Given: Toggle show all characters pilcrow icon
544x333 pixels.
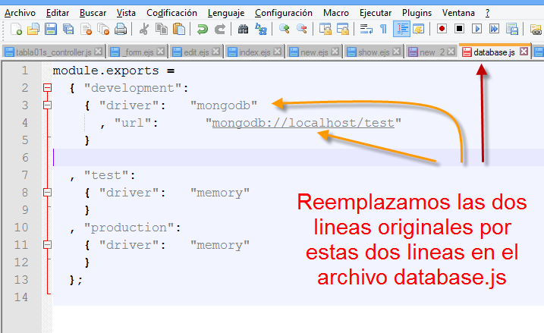Looking at the screenshot, I should tap(383, 29).
